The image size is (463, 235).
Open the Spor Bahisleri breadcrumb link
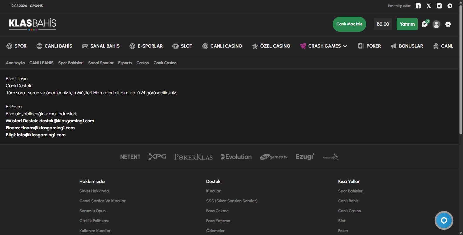pos(71,63)
